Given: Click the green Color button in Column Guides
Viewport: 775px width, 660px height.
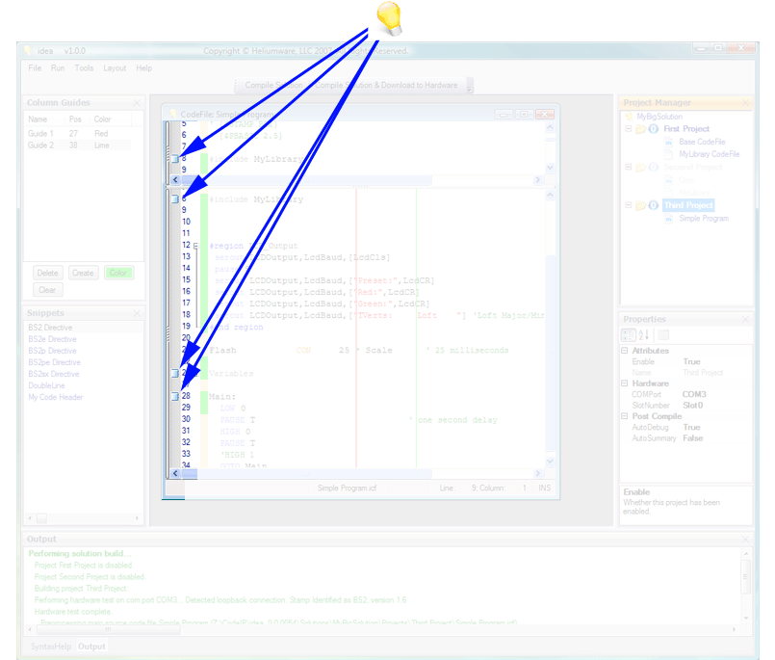Looking at the screenshot, I should coord(119,273).
